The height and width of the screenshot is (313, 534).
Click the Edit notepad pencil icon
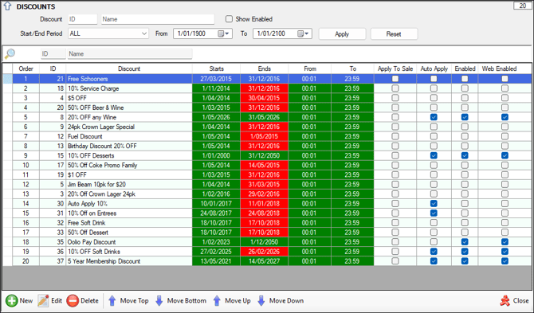[x=43, y=301]
